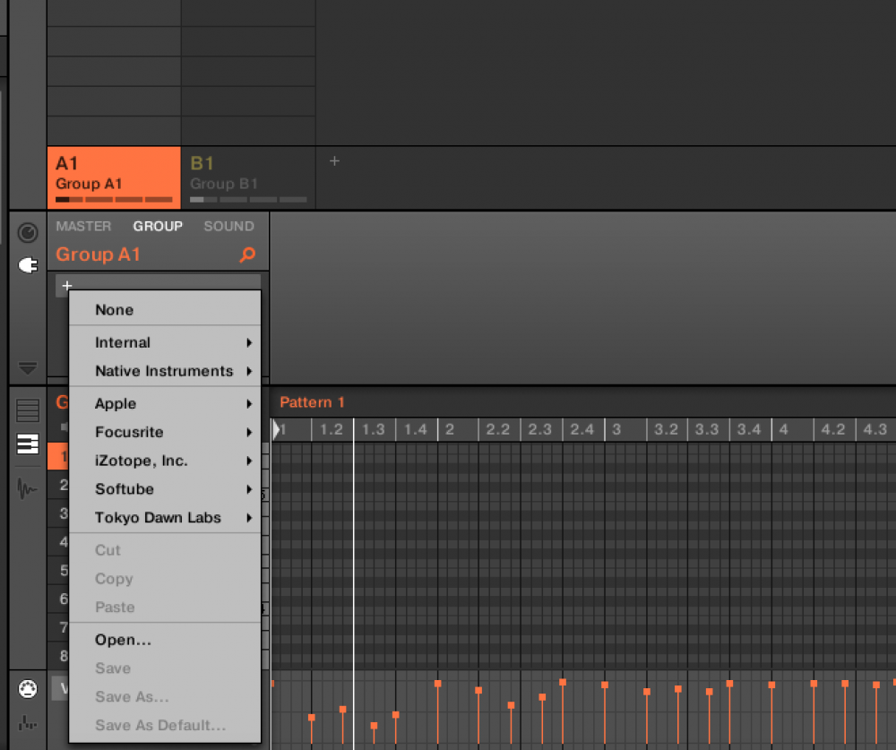Expand the Native Instruments plug-in submenu
Image resolution: width=896 pixels, height=750 pixels.
(165, 371)
